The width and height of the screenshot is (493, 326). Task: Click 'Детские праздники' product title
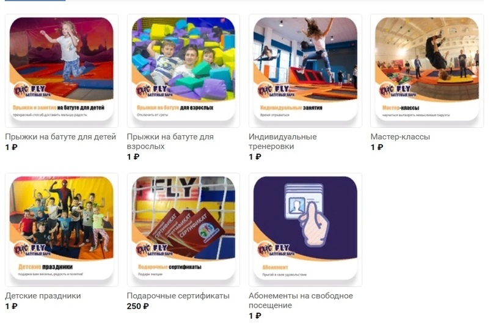43,296
